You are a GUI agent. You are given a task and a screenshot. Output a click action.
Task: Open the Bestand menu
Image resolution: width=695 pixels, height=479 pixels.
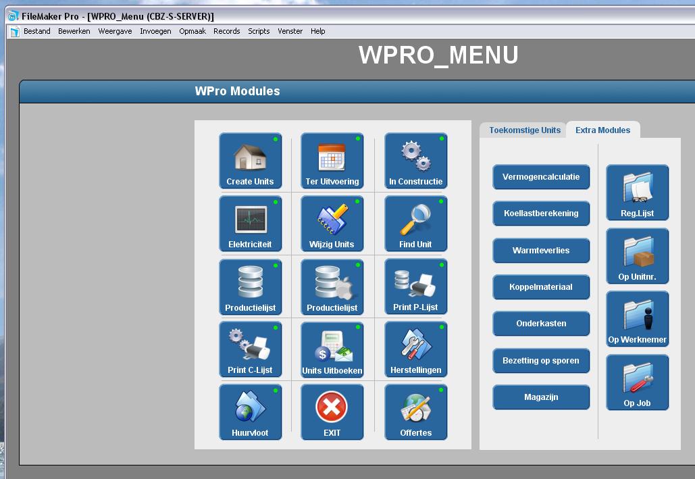click(36, 32)
